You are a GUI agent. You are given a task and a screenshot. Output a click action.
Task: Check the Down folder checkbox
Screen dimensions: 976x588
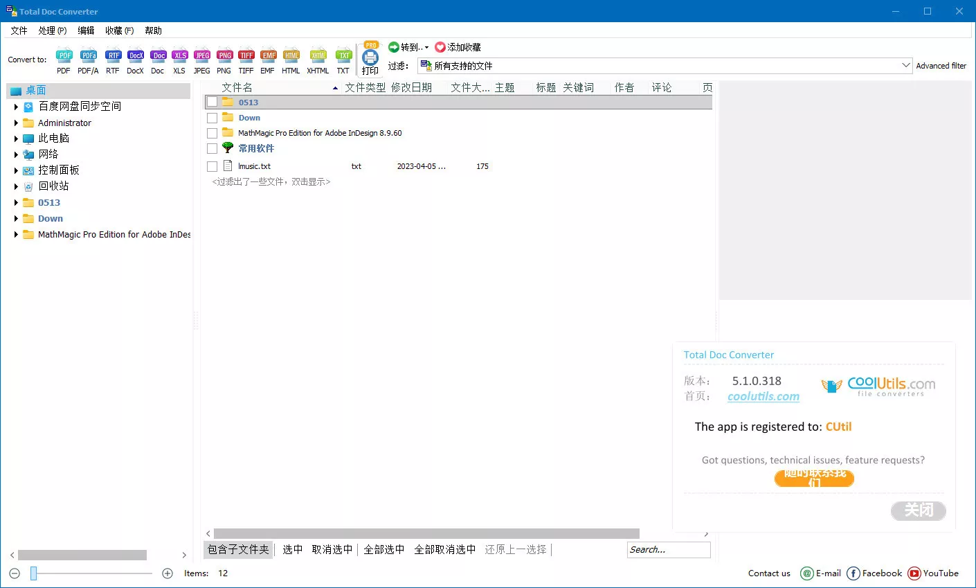213,118
